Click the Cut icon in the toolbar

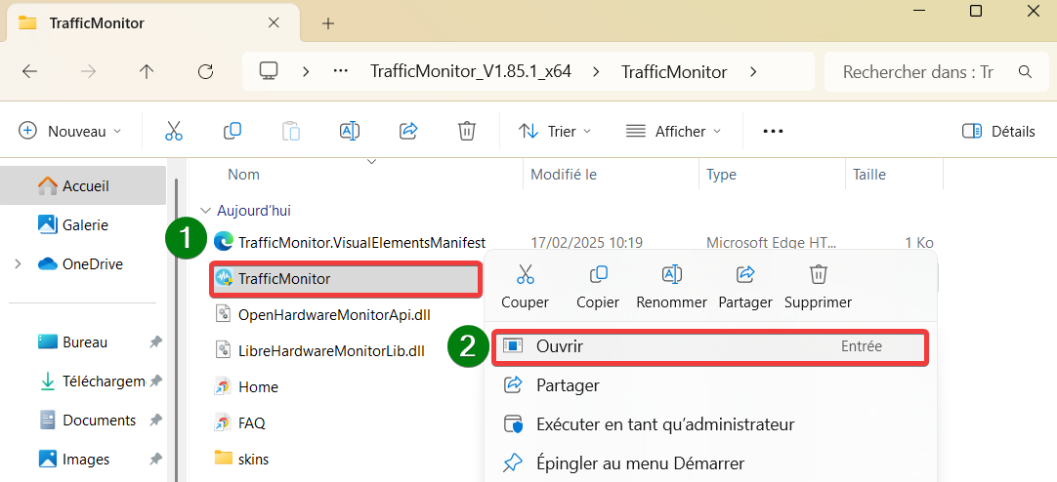(x=174, y=131)
